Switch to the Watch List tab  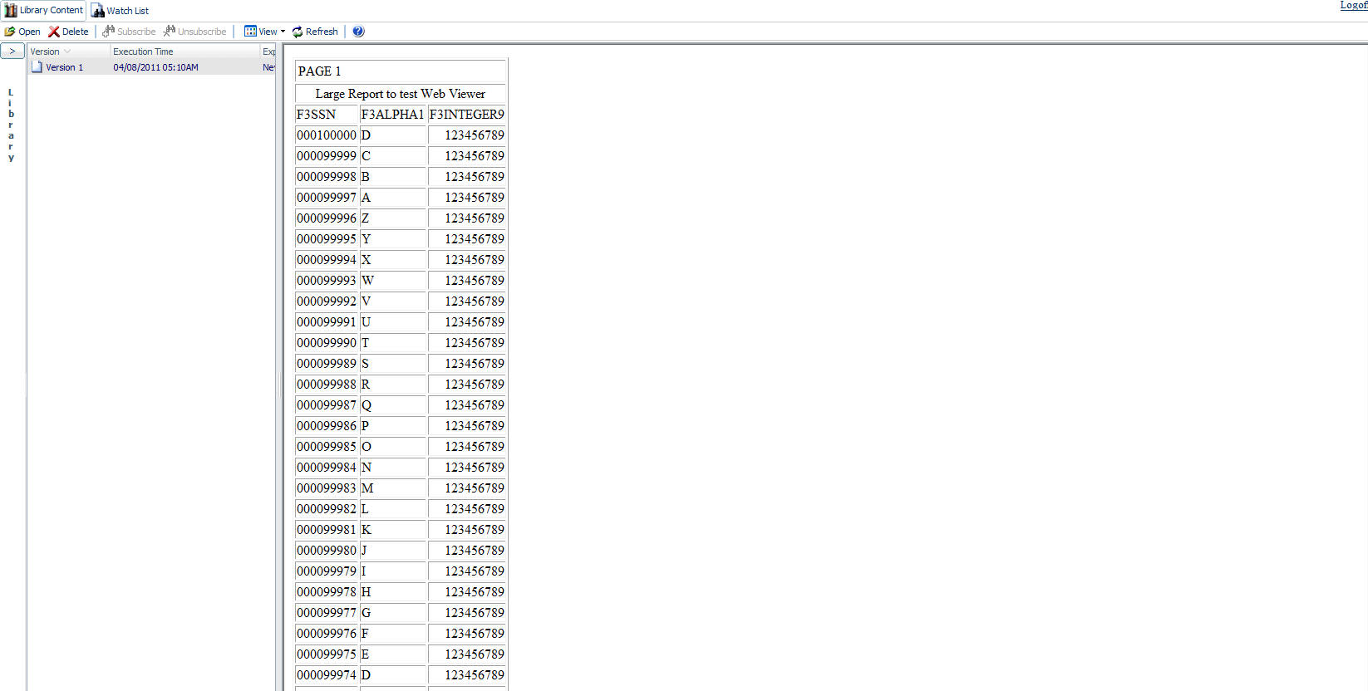121,11
